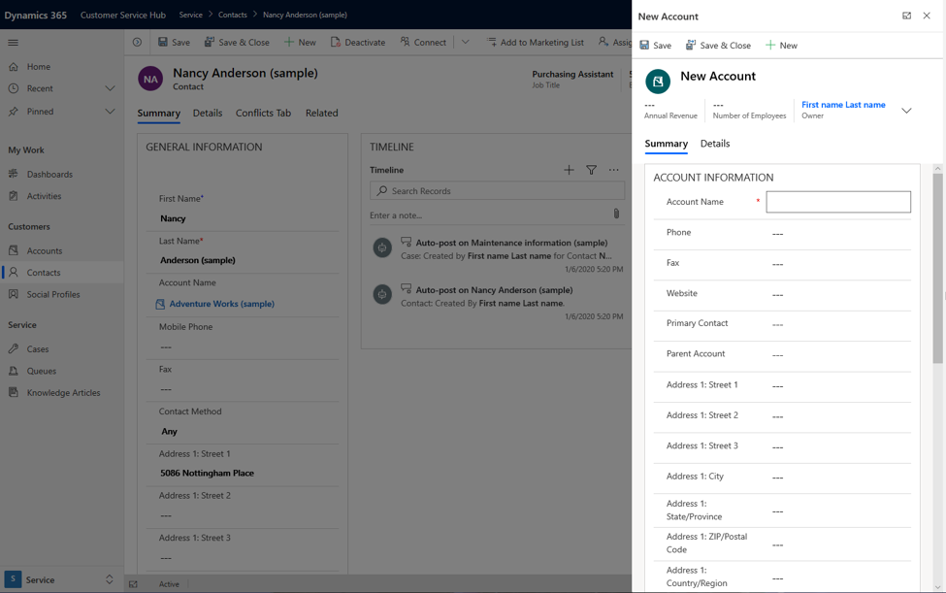946x593 pixels.
Task: Collapse the Recent section
Action: tap(110, 87)
